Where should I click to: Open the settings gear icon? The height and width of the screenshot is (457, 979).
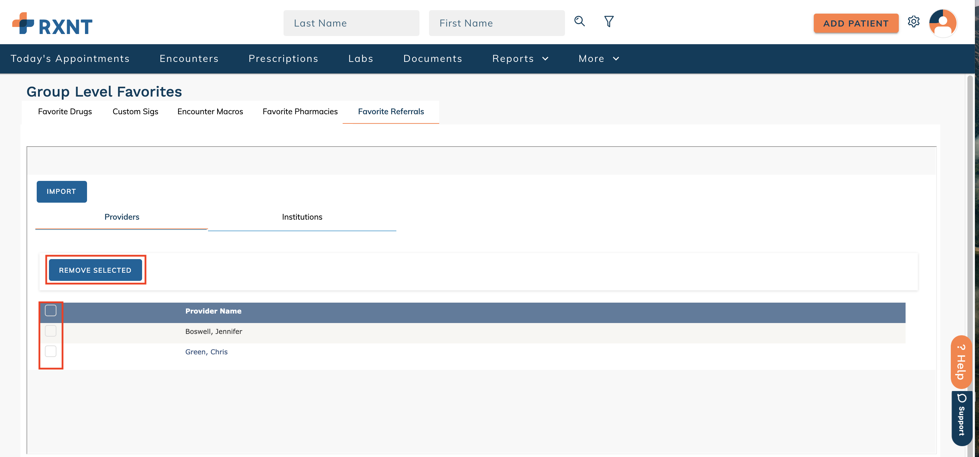[914, 22]
